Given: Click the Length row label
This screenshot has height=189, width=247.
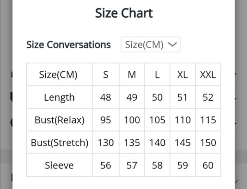Looking at the screenshot, I should [x=59, y=97].
